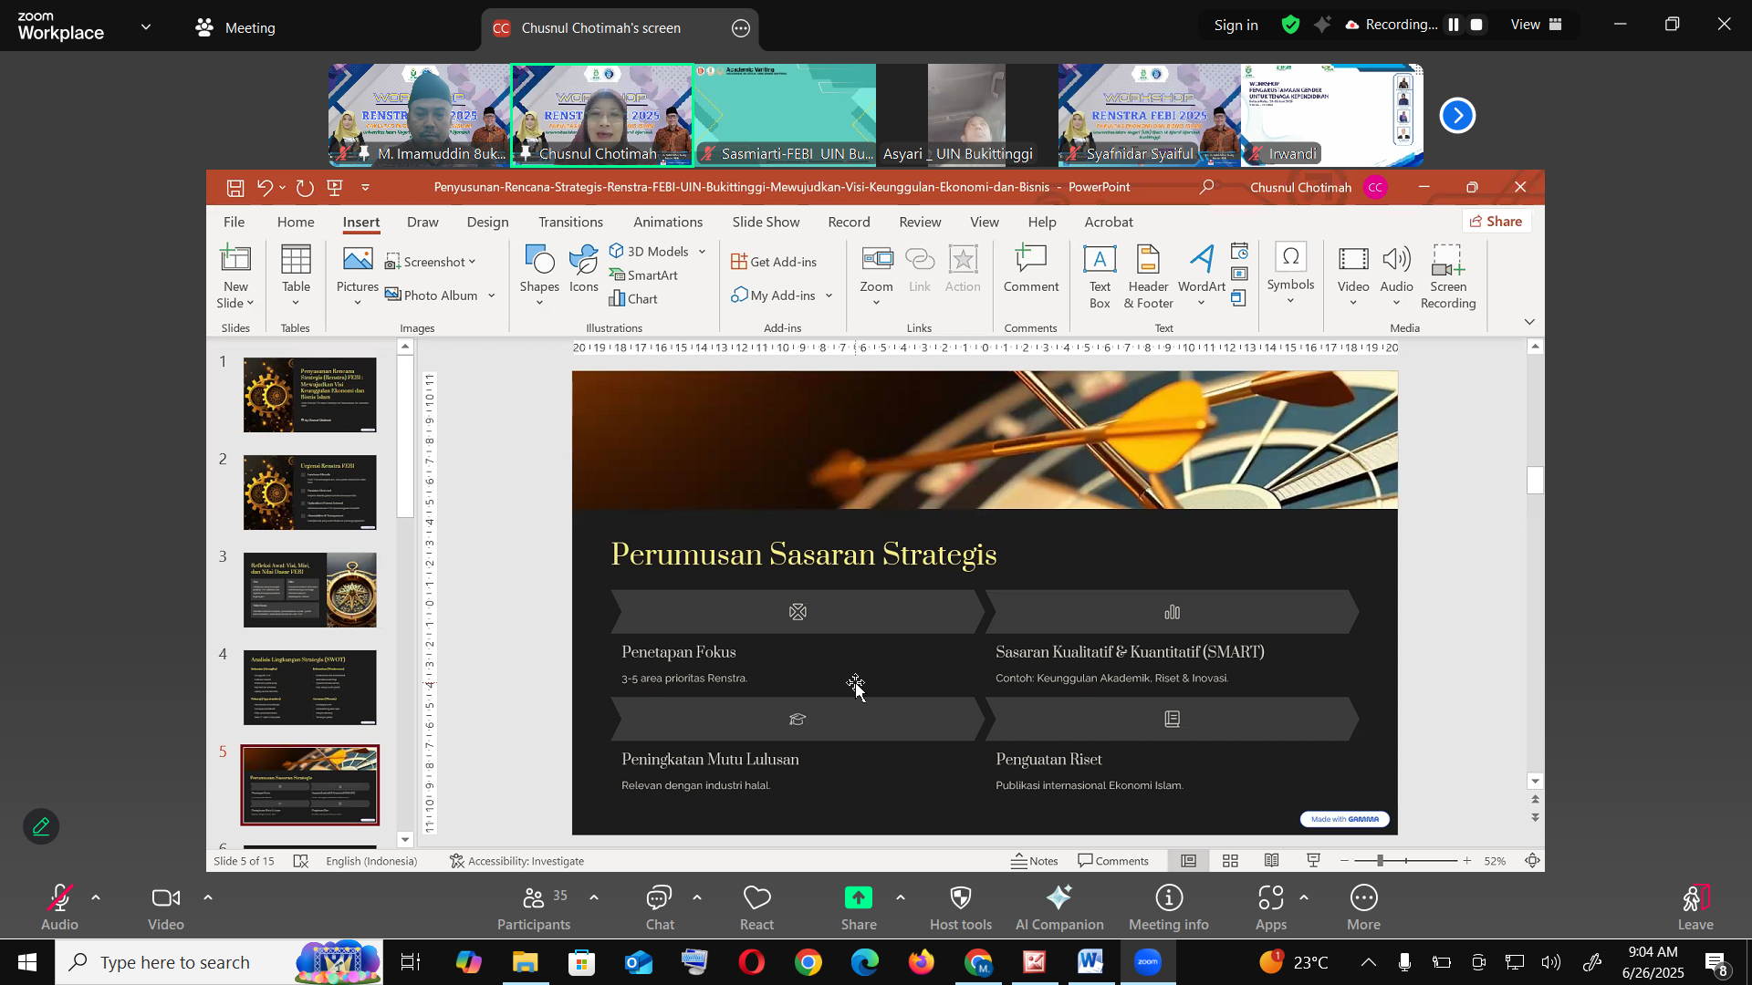This screenshot has width=1752, height=985.
Task: Open the Zoom annotation pencil tool
Action: [41, 826]
